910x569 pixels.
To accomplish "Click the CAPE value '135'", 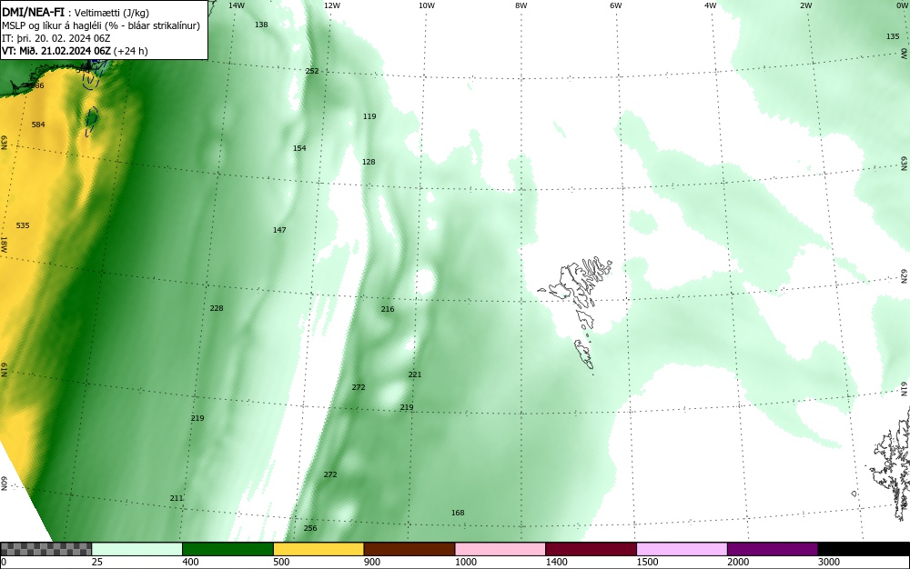I will (893, 36).
